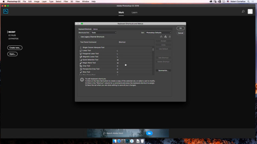Viewport: 257px width, 144px height.
Task: Click the Lasso Tool icon in list
Action: click(81, 51)
